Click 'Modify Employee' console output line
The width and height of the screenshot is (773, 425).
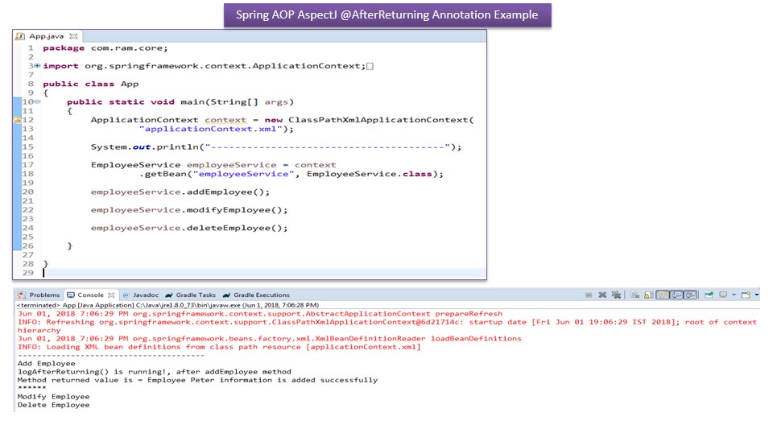pyautogui.click(x=54, y=396)
